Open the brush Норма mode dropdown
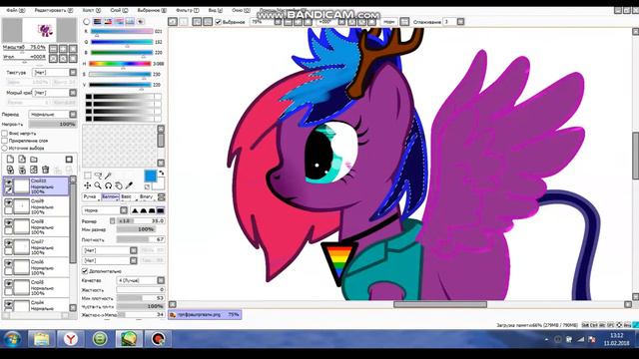The width and height of the screenshot is (639, 359). tap(105, 210)
